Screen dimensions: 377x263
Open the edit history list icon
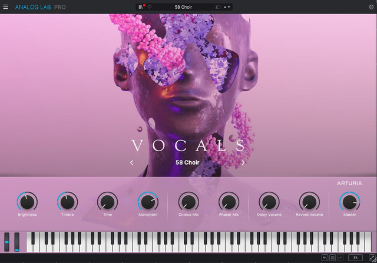(332, 258)
